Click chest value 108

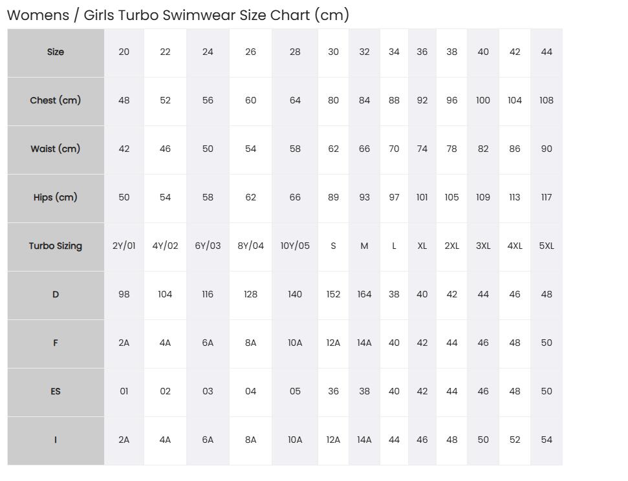click(x=547, y=101)
